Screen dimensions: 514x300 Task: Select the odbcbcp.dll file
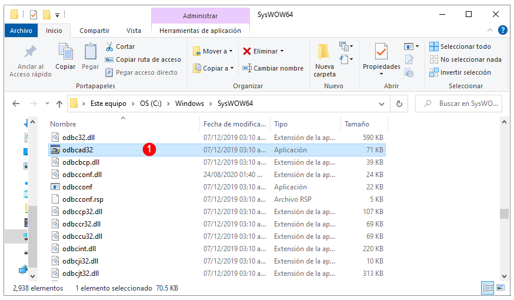(217, 162)
